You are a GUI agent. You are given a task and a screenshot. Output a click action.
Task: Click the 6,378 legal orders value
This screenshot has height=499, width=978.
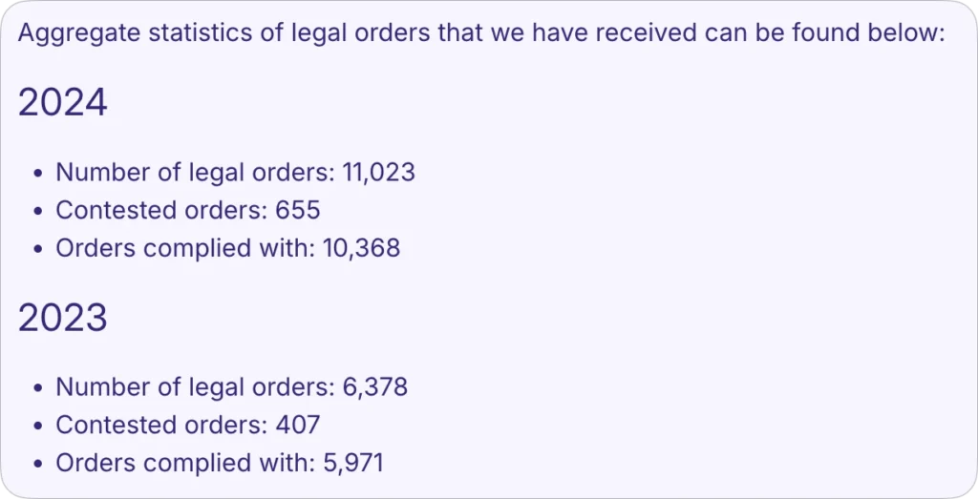[374, 386]
